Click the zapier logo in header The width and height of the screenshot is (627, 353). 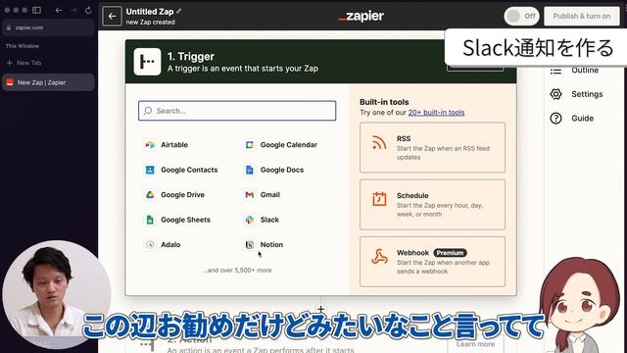(x=361, y=16)
